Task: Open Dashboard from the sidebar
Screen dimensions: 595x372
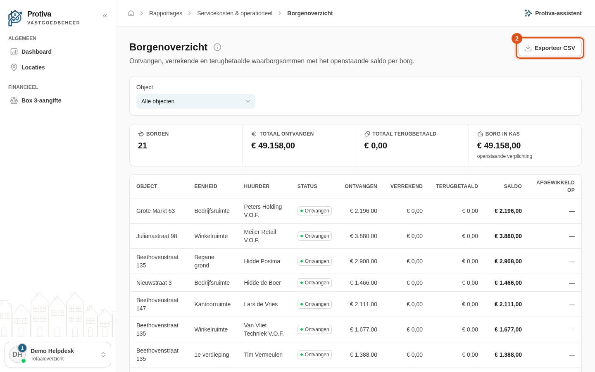Action: [x=58, y=52]
